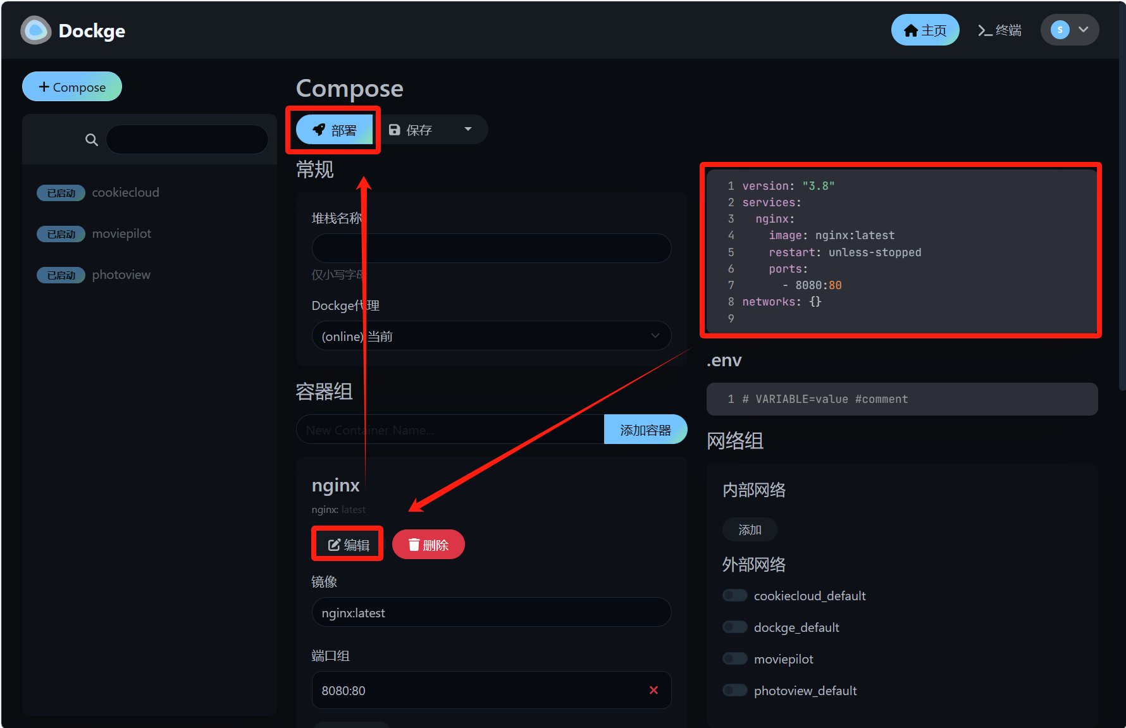
Task: Toggle photoview_default external network
Action: 735,690
